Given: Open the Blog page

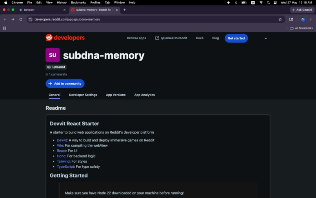Looking at the screenshot, I should (215, 38).
